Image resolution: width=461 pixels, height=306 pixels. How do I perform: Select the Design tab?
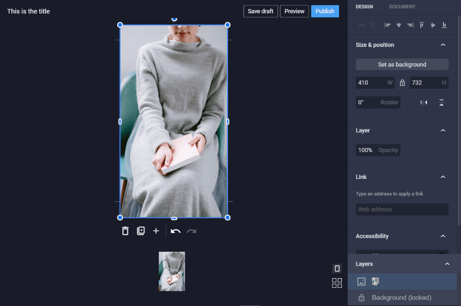[x=364, y=7]
